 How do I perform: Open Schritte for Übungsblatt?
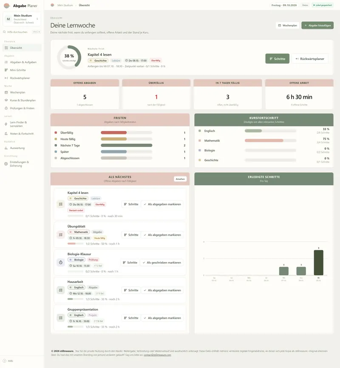click(x=131, y=235)
